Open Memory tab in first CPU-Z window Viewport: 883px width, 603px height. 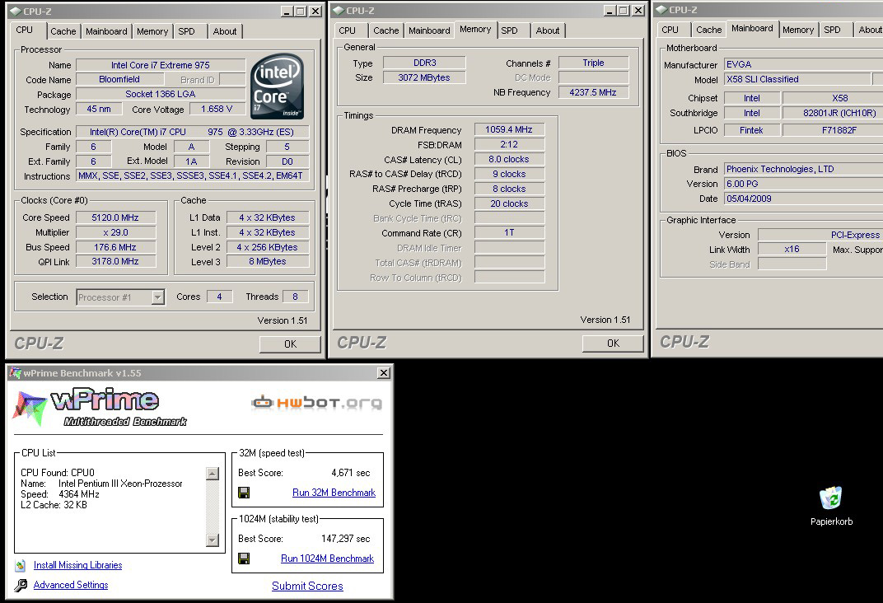[152, 31]
